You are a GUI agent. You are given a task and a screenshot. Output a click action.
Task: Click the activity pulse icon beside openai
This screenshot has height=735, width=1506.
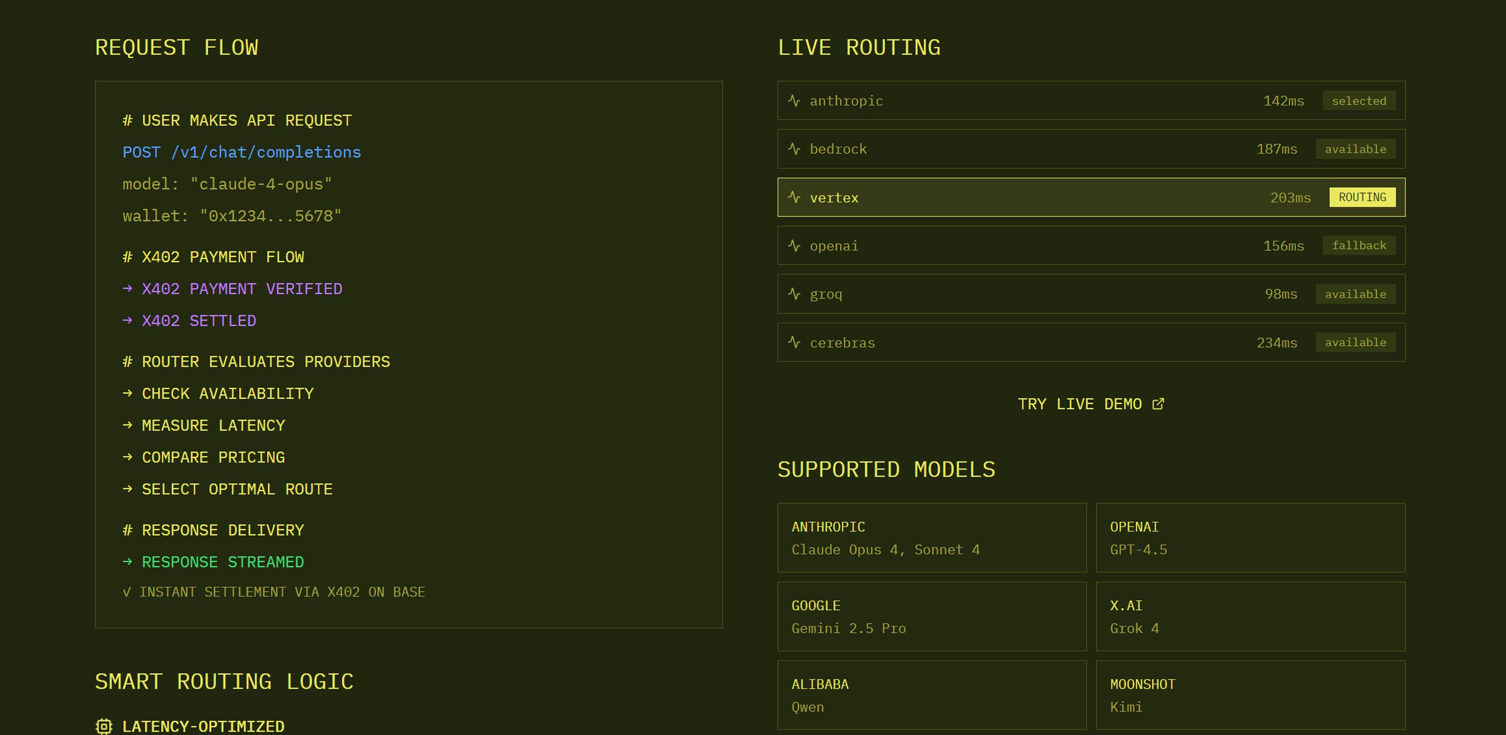(794, 246)
